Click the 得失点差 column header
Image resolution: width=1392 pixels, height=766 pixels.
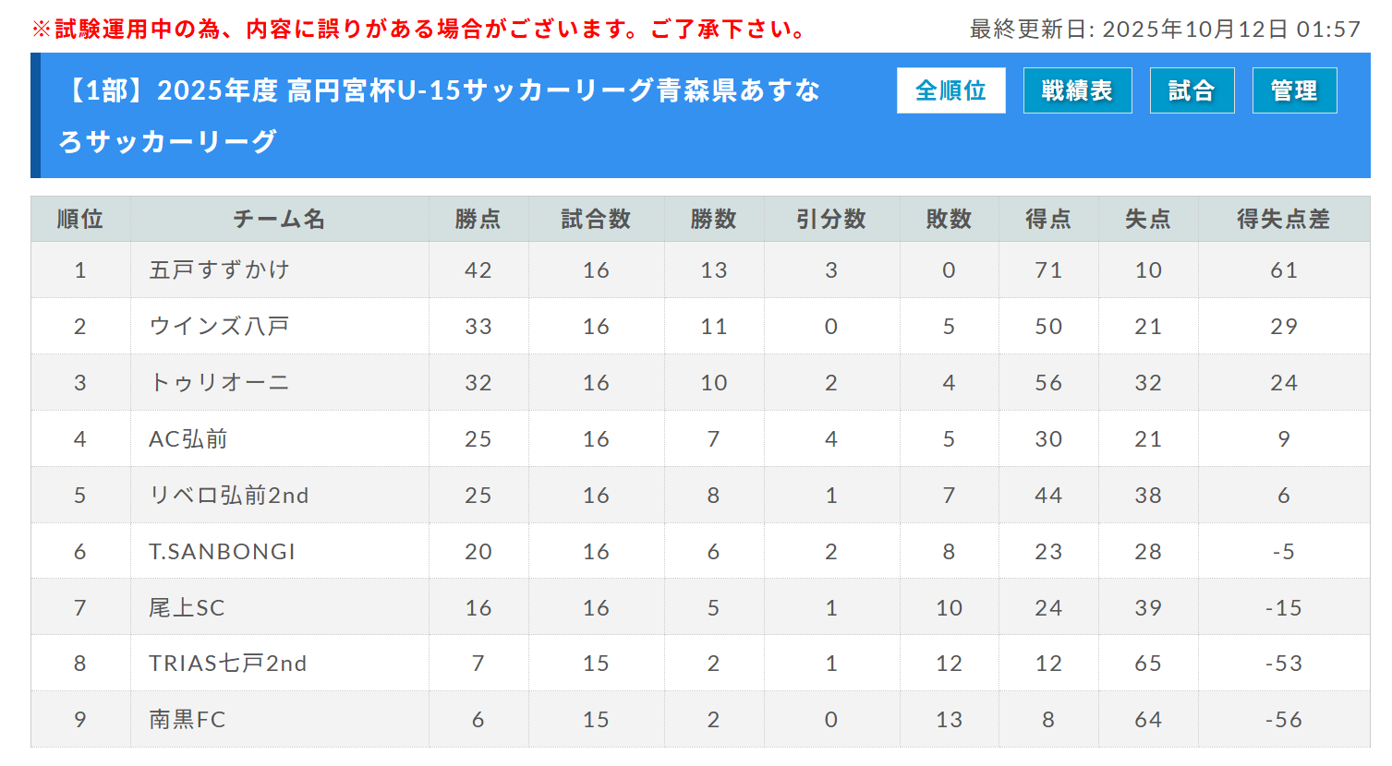1283,219
